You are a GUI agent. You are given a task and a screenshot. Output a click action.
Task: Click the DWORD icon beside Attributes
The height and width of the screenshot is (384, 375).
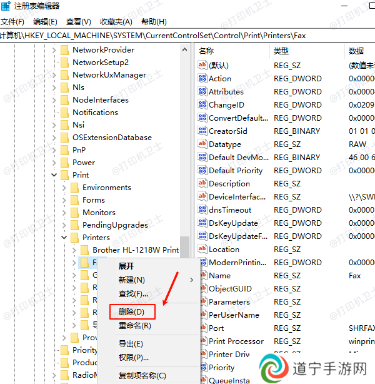(x=202, y=91)
